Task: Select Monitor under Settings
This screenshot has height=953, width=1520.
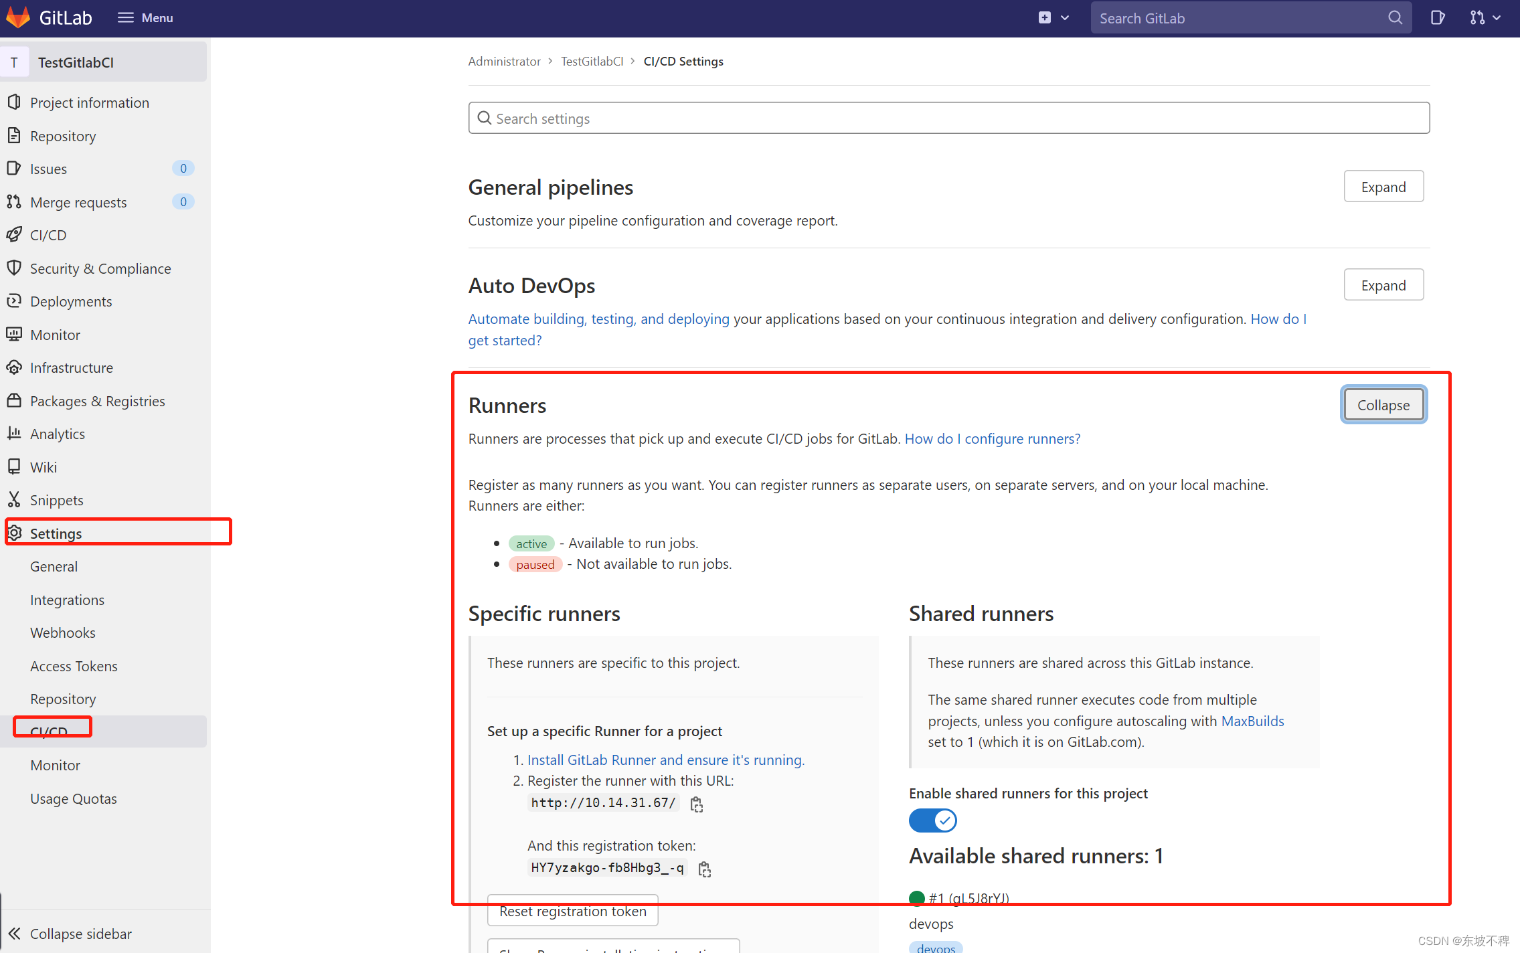Action: pyautogui.click(x=55, y=765)
